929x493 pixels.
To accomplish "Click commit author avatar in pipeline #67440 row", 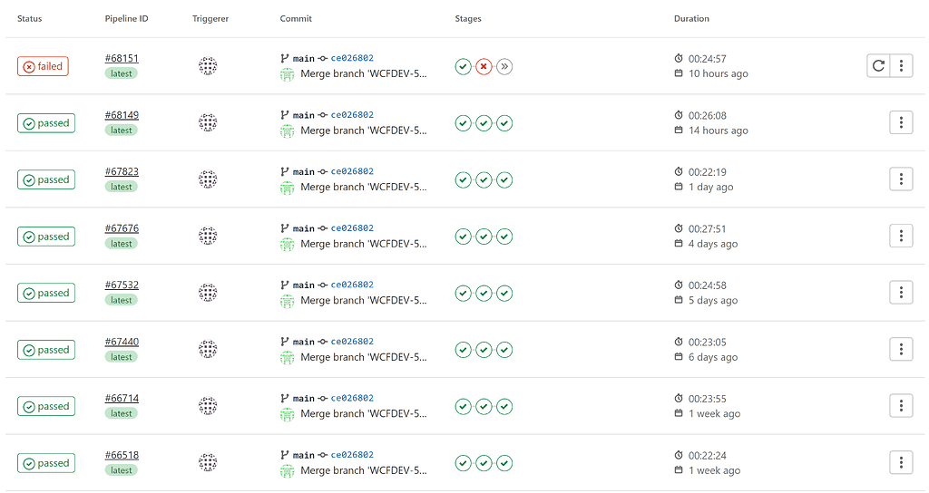I will coord(287,357).
